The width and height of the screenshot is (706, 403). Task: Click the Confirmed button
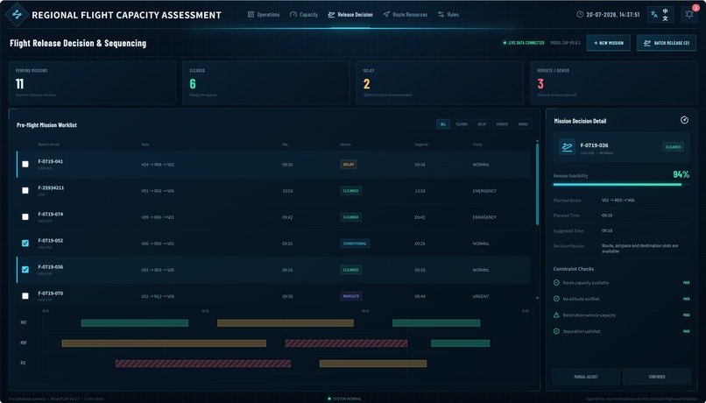657,377
